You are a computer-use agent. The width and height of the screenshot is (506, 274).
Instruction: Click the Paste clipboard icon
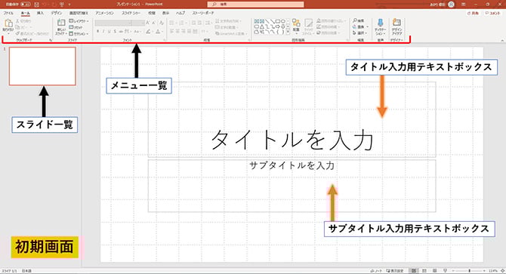tap(8, 23)
